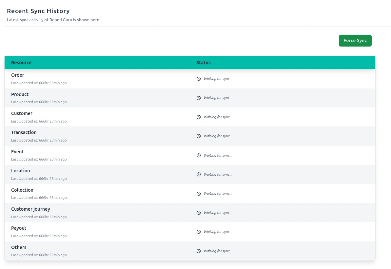Click the clock icon in Customer row
391x269 pixels.
click(x=199, y=117)
